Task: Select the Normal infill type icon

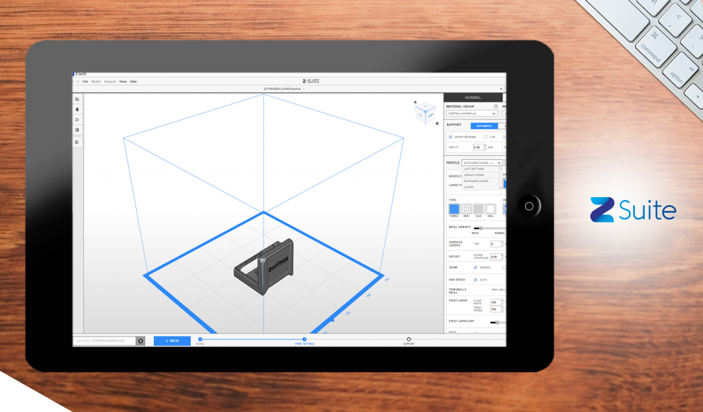Action: click(454, 209)
